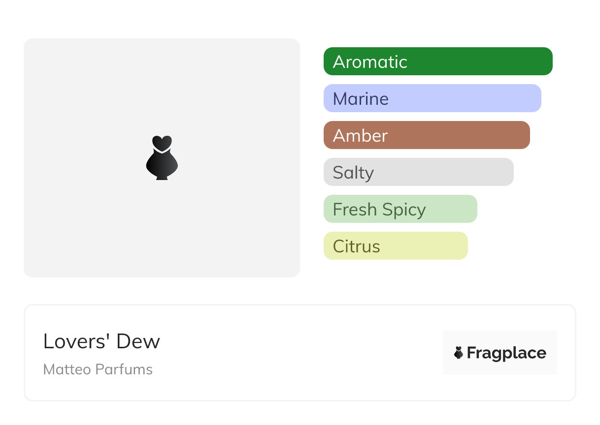Click the "Fresh Spicy" text label

379,210
